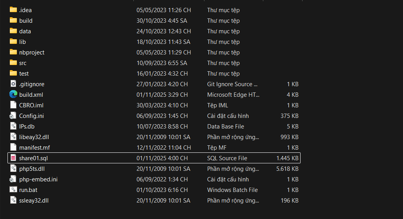Click the Tệp IML type text
Viewport: 403px width, 219px height.
point(218,105)
